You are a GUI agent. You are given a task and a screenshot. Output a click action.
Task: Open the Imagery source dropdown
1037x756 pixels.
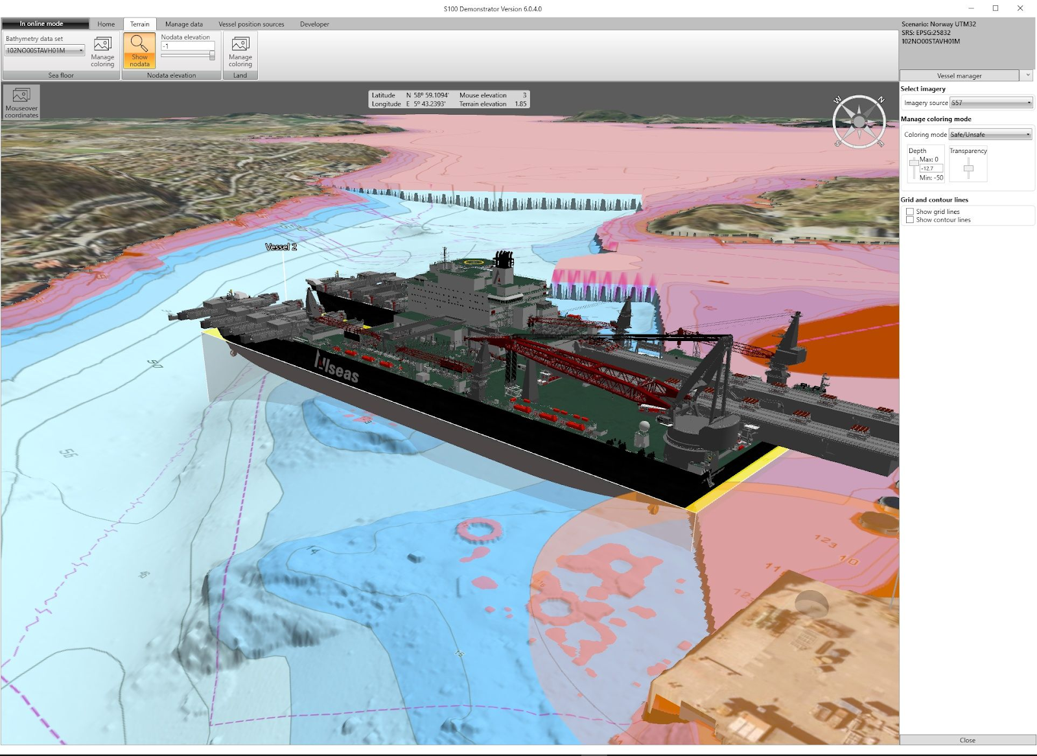coord(991,102)
